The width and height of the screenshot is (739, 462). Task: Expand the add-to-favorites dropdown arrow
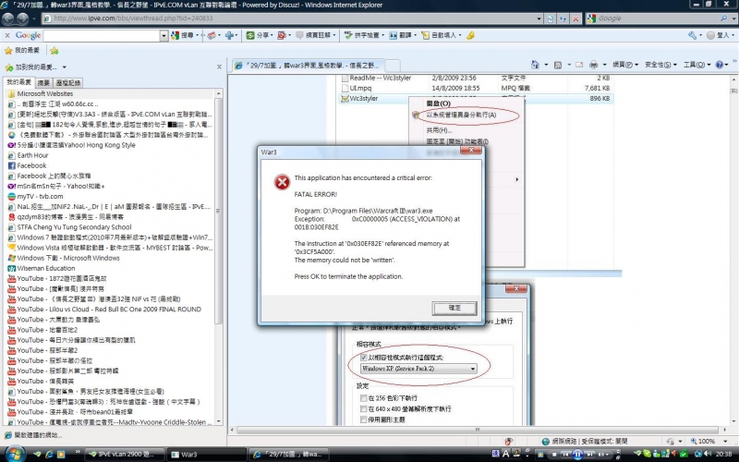click(x=63, y=67)
